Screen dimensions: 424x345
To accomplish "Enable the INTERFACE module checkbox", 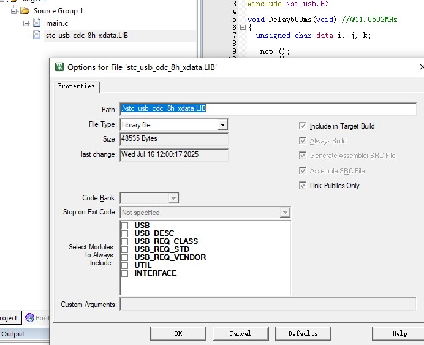I will coord(125,273).
